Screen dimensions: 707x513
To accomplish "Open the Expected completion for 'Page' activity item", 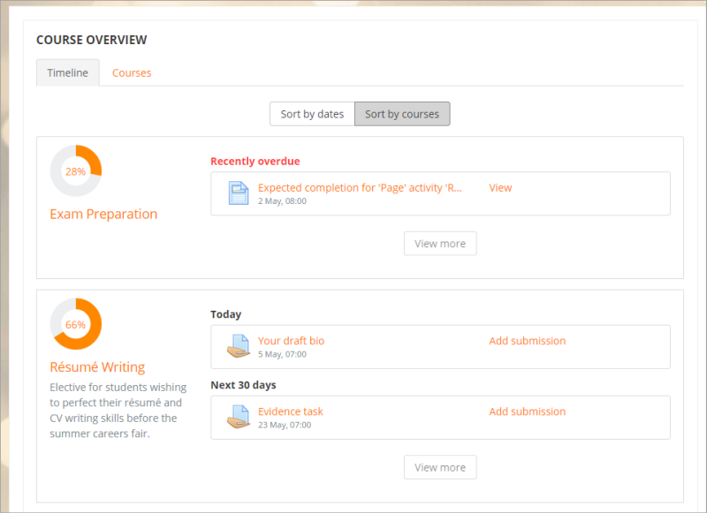I will [x=360, y=187].
